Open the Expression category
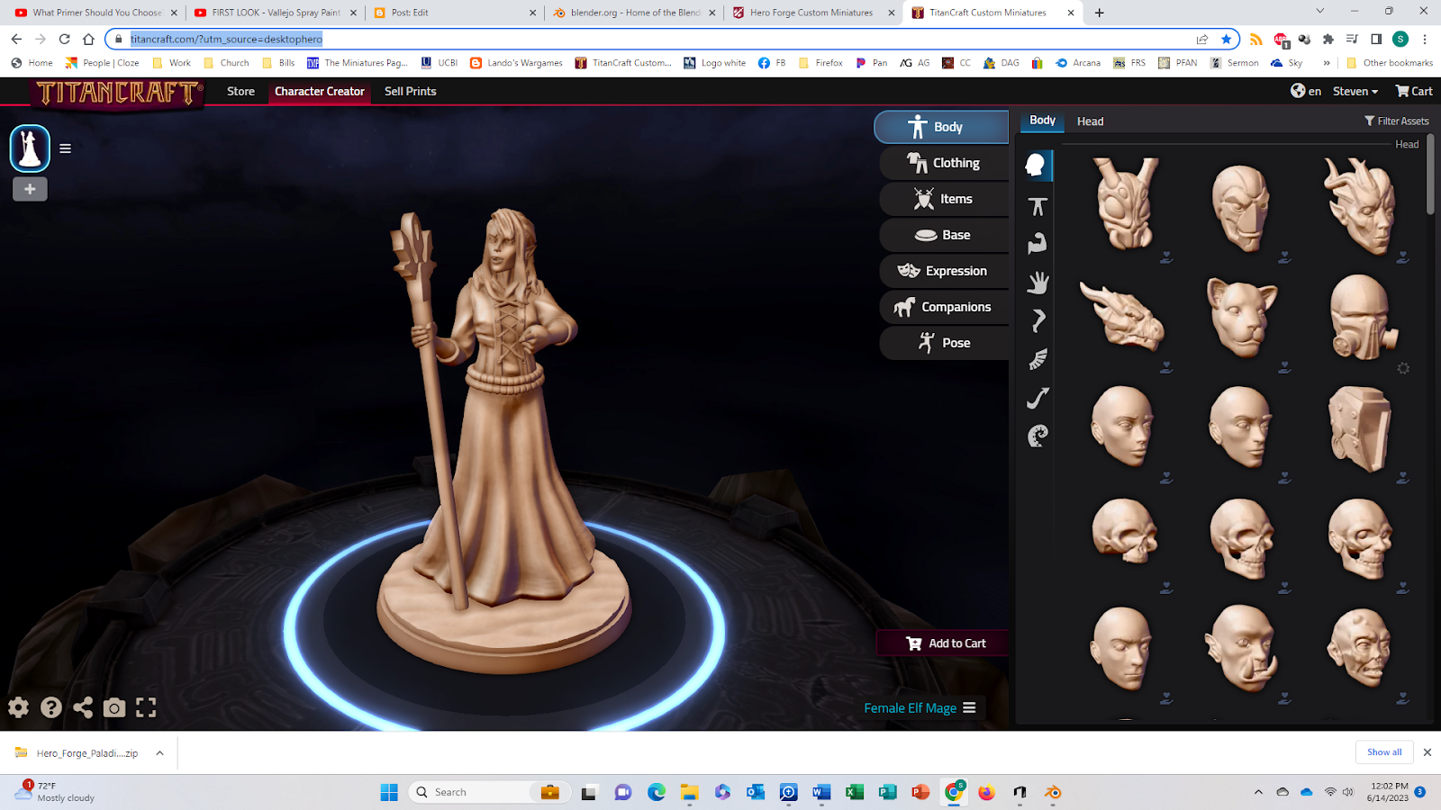Screen dimensions: 1441x810 click(944, 271)
